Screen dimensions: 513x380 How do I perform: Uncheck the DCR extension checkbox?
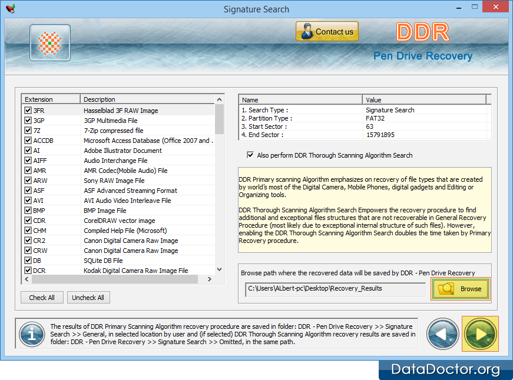pyautogui.click(x=28, y=271)
